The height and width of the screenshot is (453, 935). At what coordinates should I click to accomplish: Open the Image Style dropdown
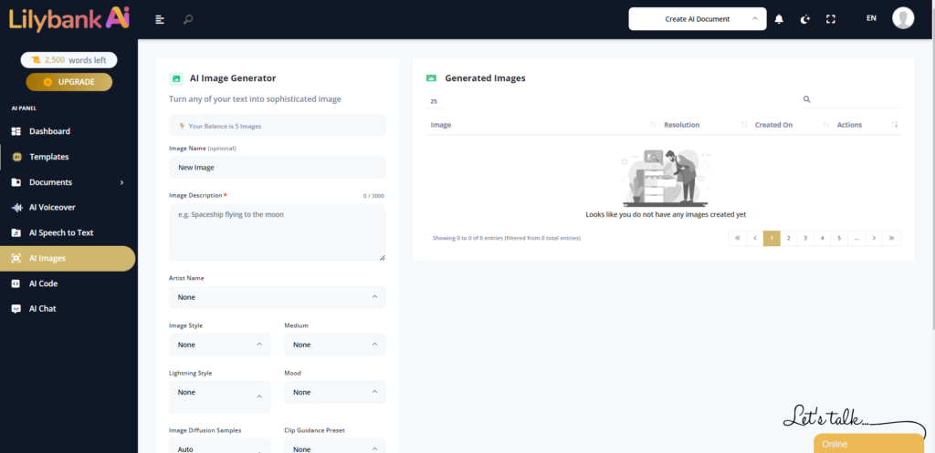pyautogui.click(x=219, y=345)
